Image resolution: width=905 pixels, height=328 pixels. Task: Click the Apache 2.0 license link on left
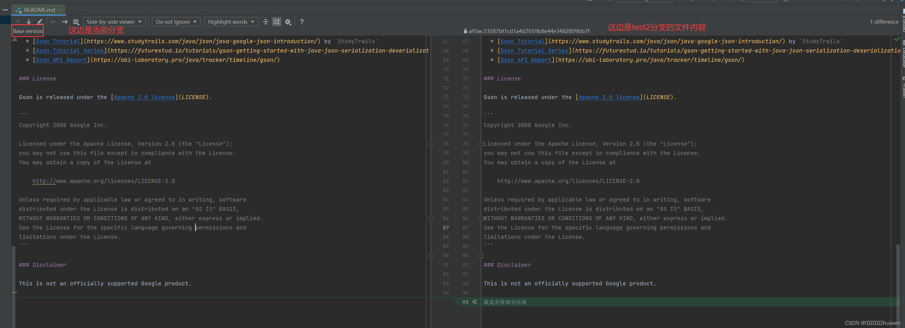click(144, 97)
